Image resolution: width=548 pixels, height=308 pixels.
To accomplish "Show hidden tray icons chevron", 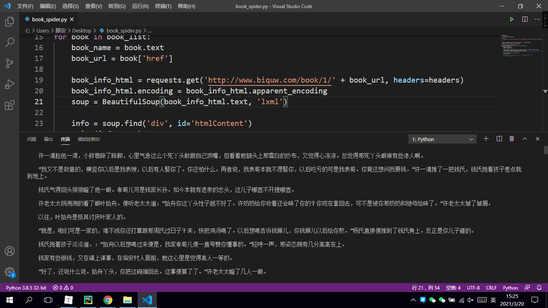I will pos(413,300).
